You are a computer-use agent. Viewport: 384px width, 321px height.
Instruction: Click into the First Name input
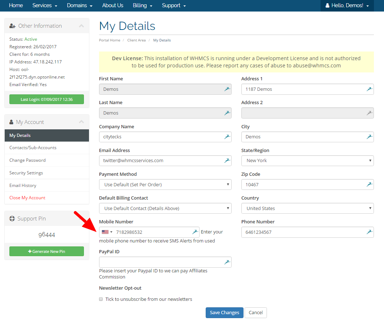point(165,89)
